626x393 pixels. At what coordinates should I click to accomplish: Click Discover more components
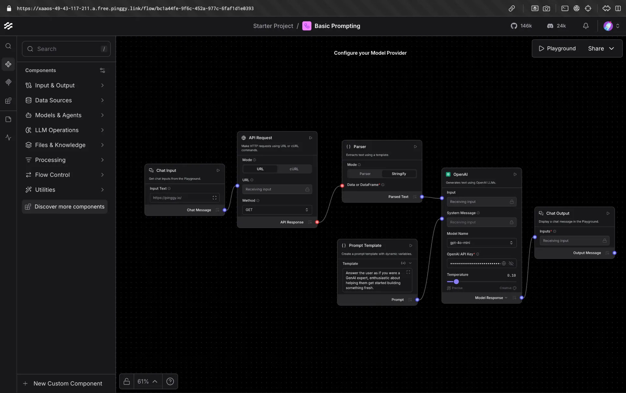(65, 206)
